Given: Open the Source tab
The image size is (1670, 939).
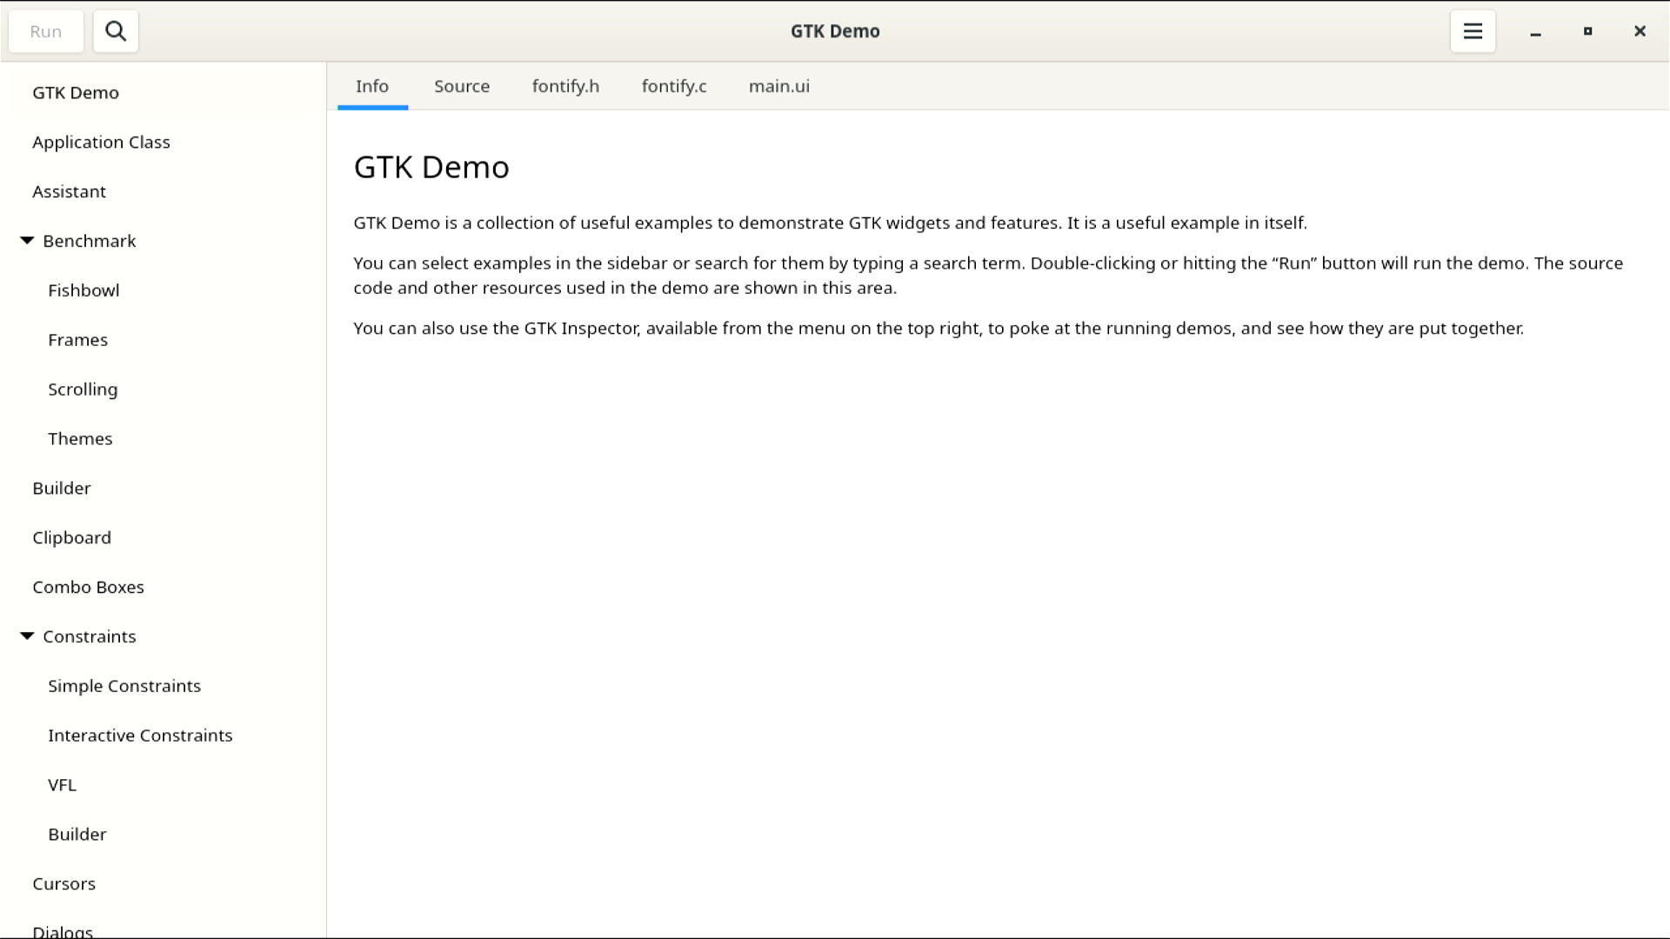Looking at the screenshot, I should click(x=462, y=86).
